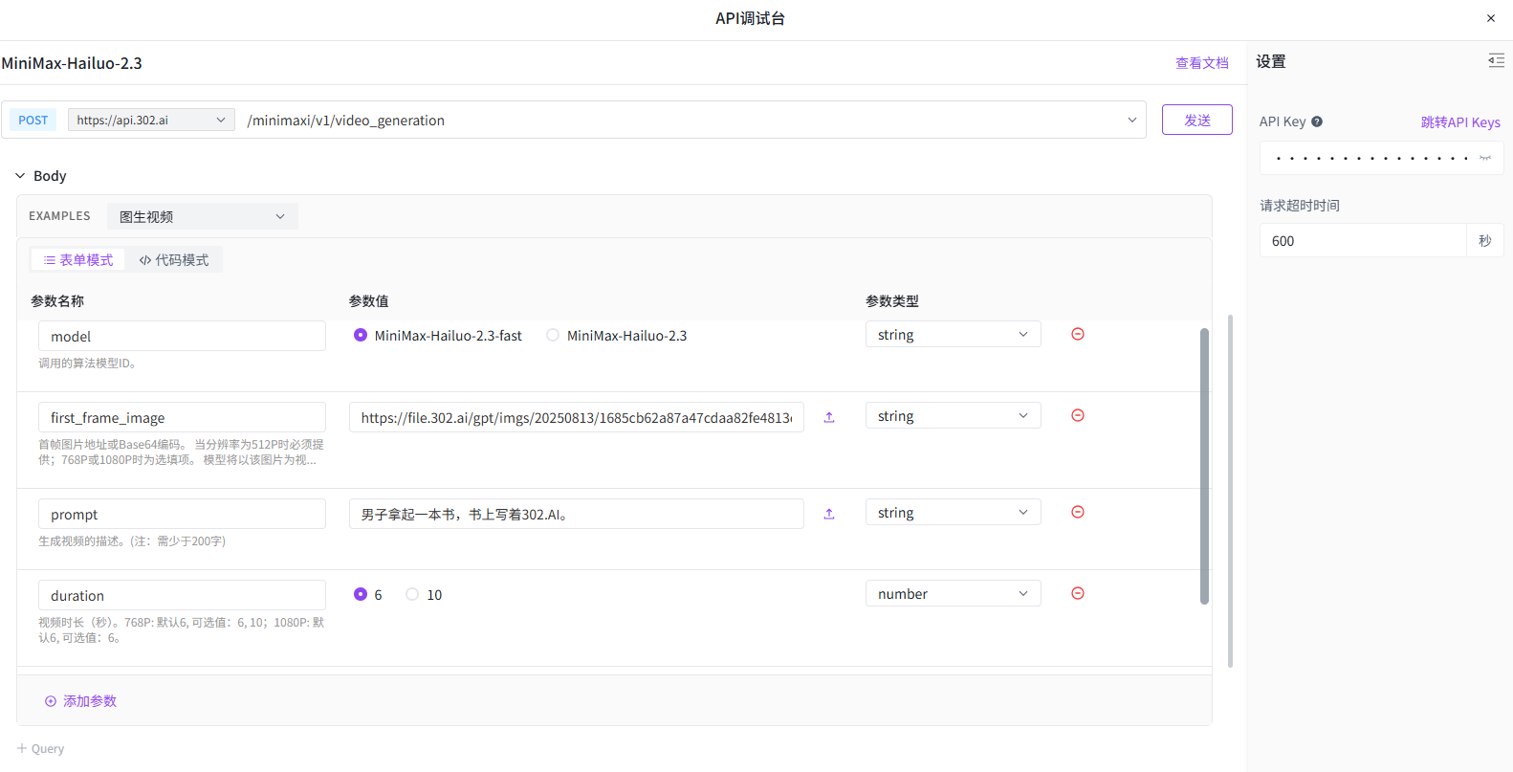Delete the first_frame_image parameter row

[1077, 415]
